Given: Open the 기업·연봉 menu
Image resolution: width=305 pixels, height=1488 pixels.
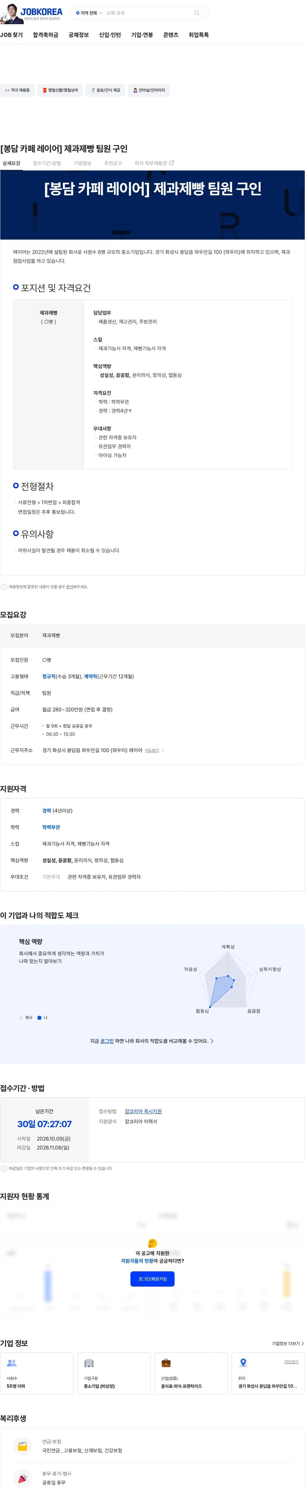Looking at the screenshot, I should click(142, 35).
